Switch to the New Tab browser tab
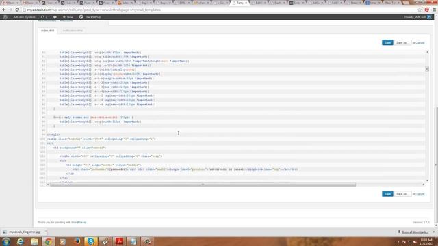Image resolution: width=438 pixels, height=246 pixels. pos(391,3)
